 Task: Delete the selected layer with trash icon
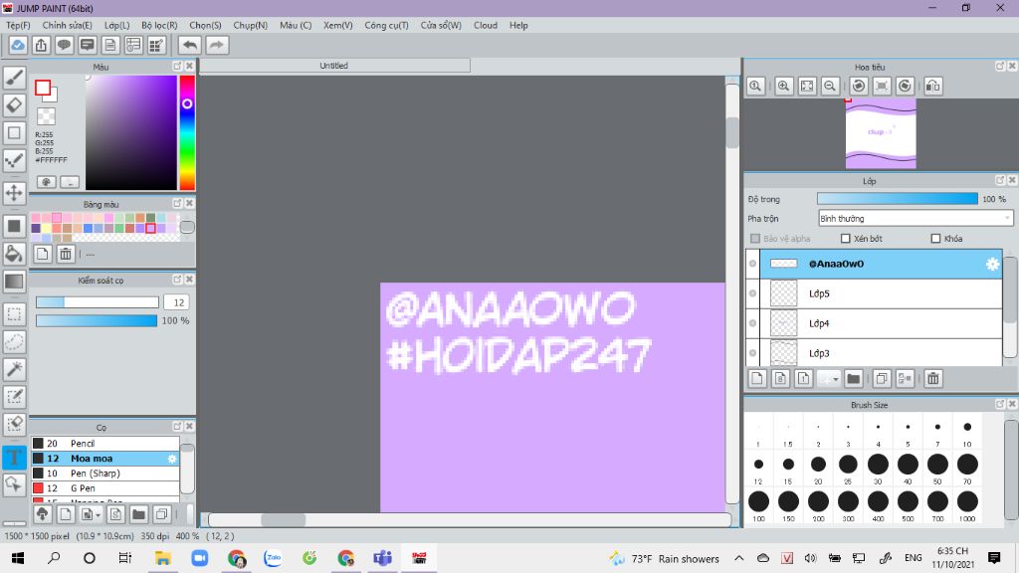[x=933, y=378]
